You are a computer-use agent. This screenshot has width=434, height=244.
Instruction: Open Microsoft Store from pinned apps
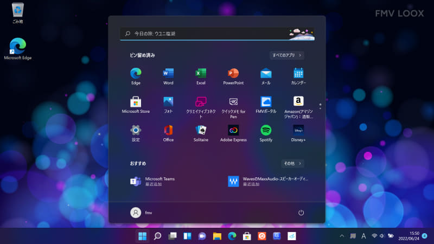pyautogui.click(x=136, y=105)
